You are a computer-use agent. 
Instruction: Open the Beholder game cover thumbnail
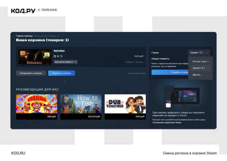35,57
